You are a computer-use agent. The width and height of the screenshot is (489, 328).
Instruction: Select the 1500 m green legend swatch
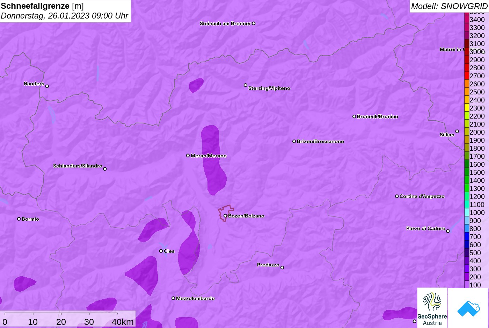pyautogui.click(x=467, y=172)
